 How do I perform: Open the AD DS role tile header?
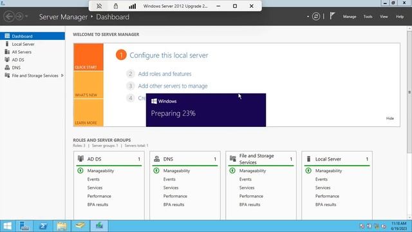coord(109,159)
